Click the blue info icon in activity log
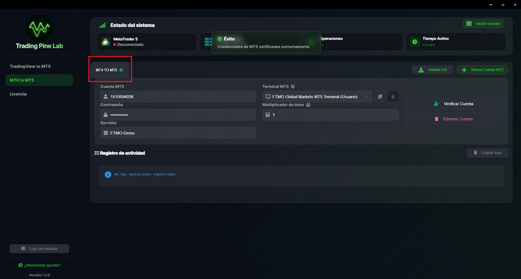This screenshot has height=279, width=521. point(108,174)
